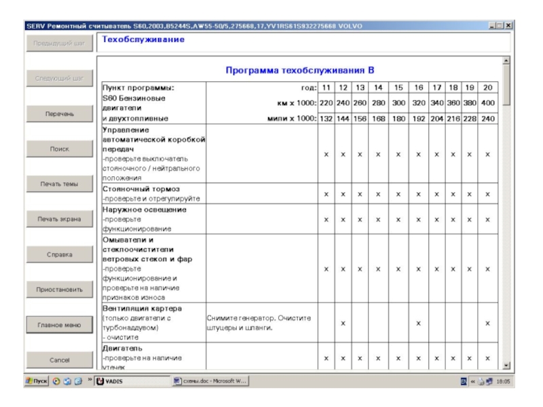Click the Предыдущий шаг button
Image resolution: width=543 pixels, height=407 pixels.
(x=60, y=43)
